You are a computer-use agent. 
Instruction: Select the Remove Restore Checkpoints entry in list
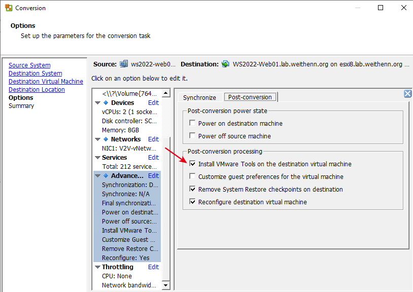click(x=130, y=248)
